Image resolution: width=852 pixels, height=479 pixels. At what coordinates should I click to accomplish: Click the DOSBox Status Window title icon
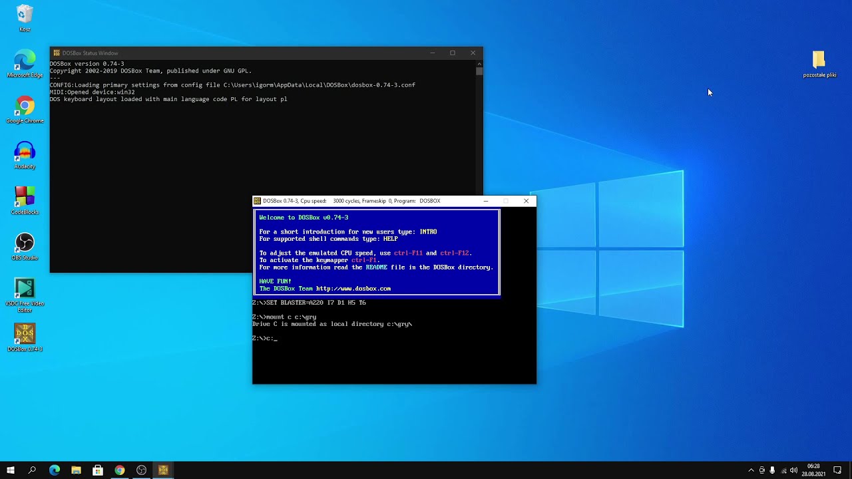tap(57, 53)
